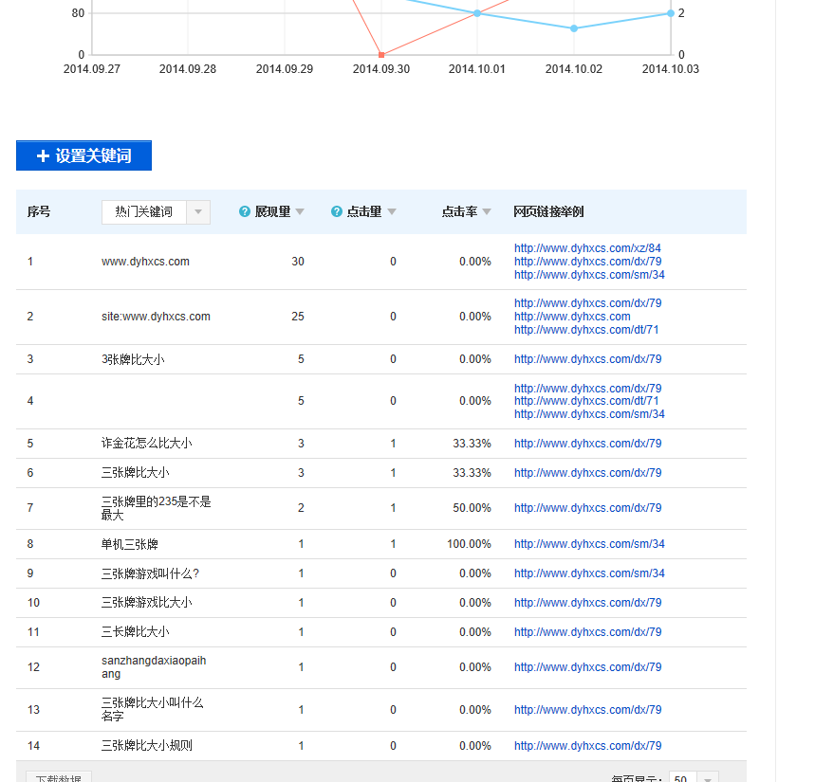Click the red data point at 2014.09.30

[381, 55]
